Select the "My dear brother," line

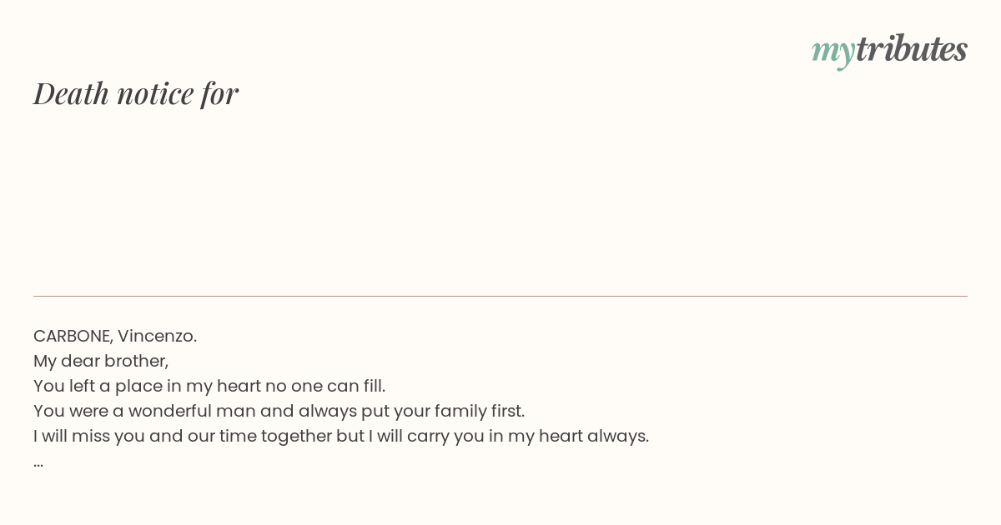[x=101, y=361]
